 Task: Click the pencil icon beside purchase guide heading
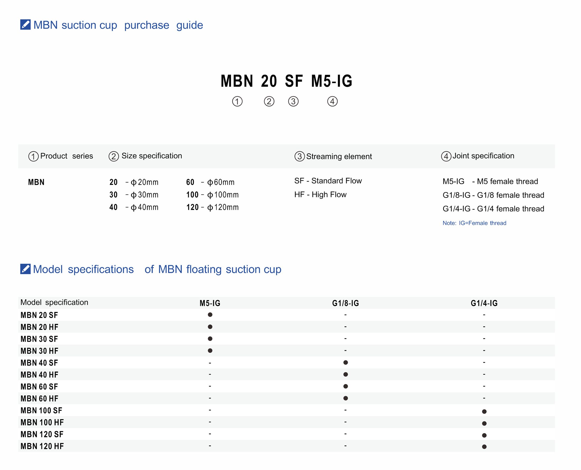coord(25,25)
